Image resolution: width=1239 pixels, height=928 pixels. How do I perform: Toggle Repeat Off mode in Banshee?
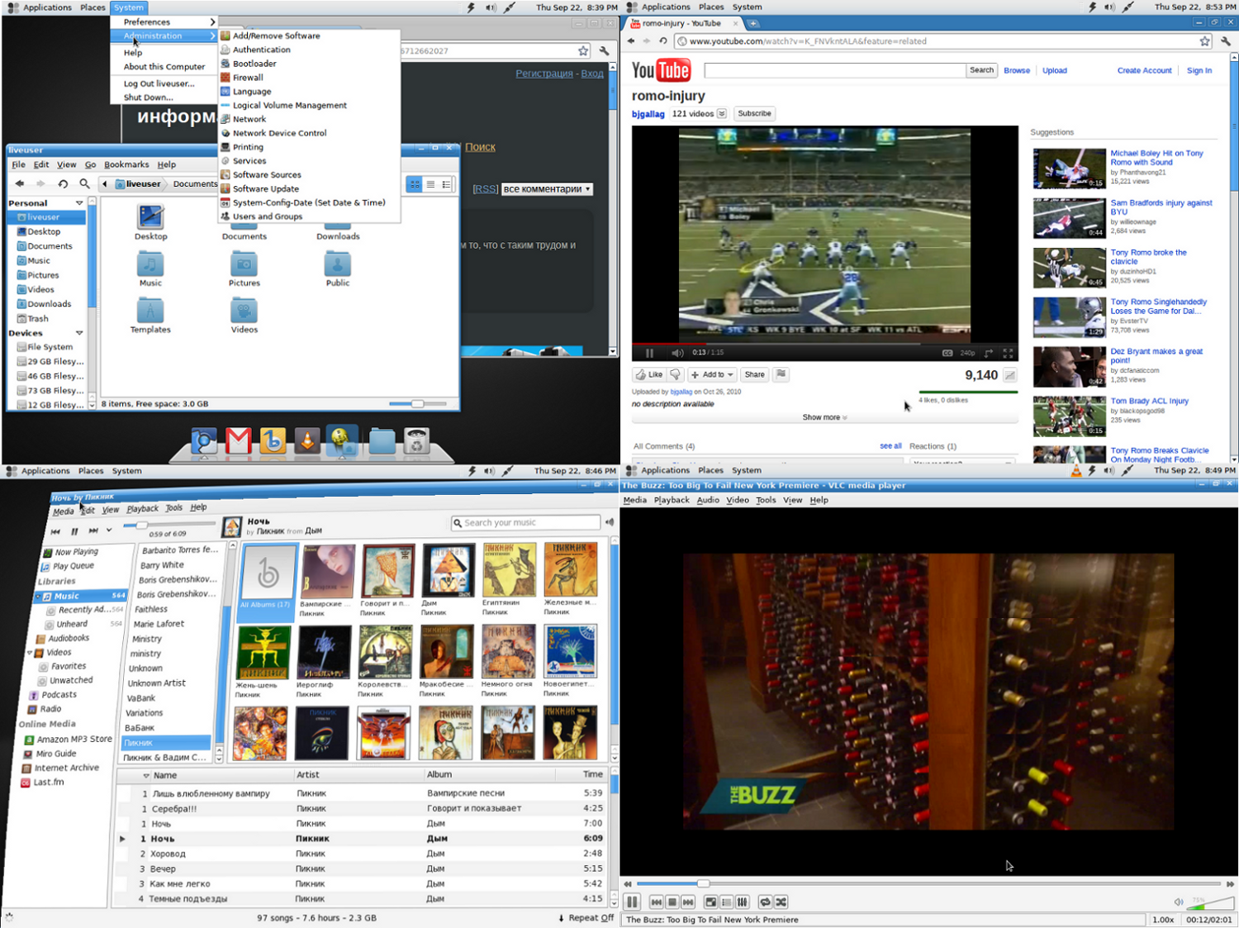coord(586,918)
